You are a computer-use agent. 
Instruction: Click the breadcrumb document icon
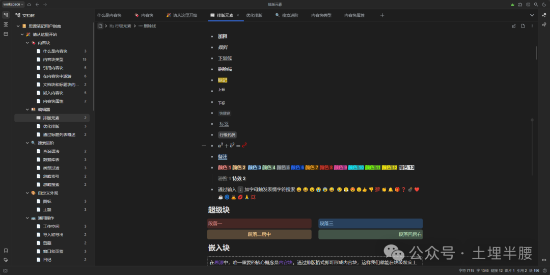pyautogui.click(x=100, y=26)
